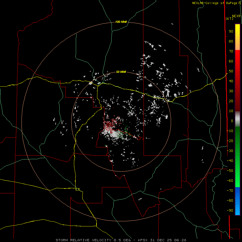Click the positive 80 value on velocity scale
The height and width of the screenshot is (242, 242).
tap(231, 41)
